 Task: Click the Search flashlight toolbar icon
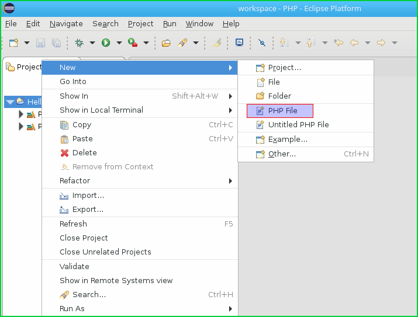182,43
